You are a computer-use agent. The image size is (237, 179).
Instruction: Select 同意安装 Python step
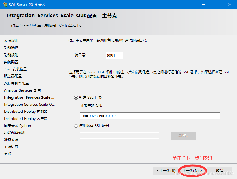tap(18, 126)
